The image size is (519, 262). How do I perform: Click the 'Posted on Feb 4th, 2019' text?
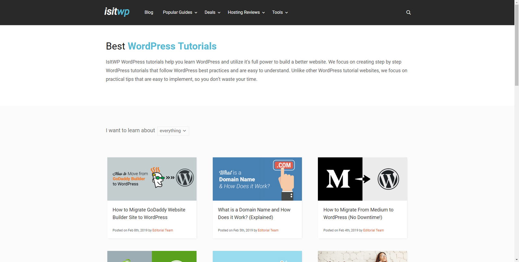coord(341,230)
